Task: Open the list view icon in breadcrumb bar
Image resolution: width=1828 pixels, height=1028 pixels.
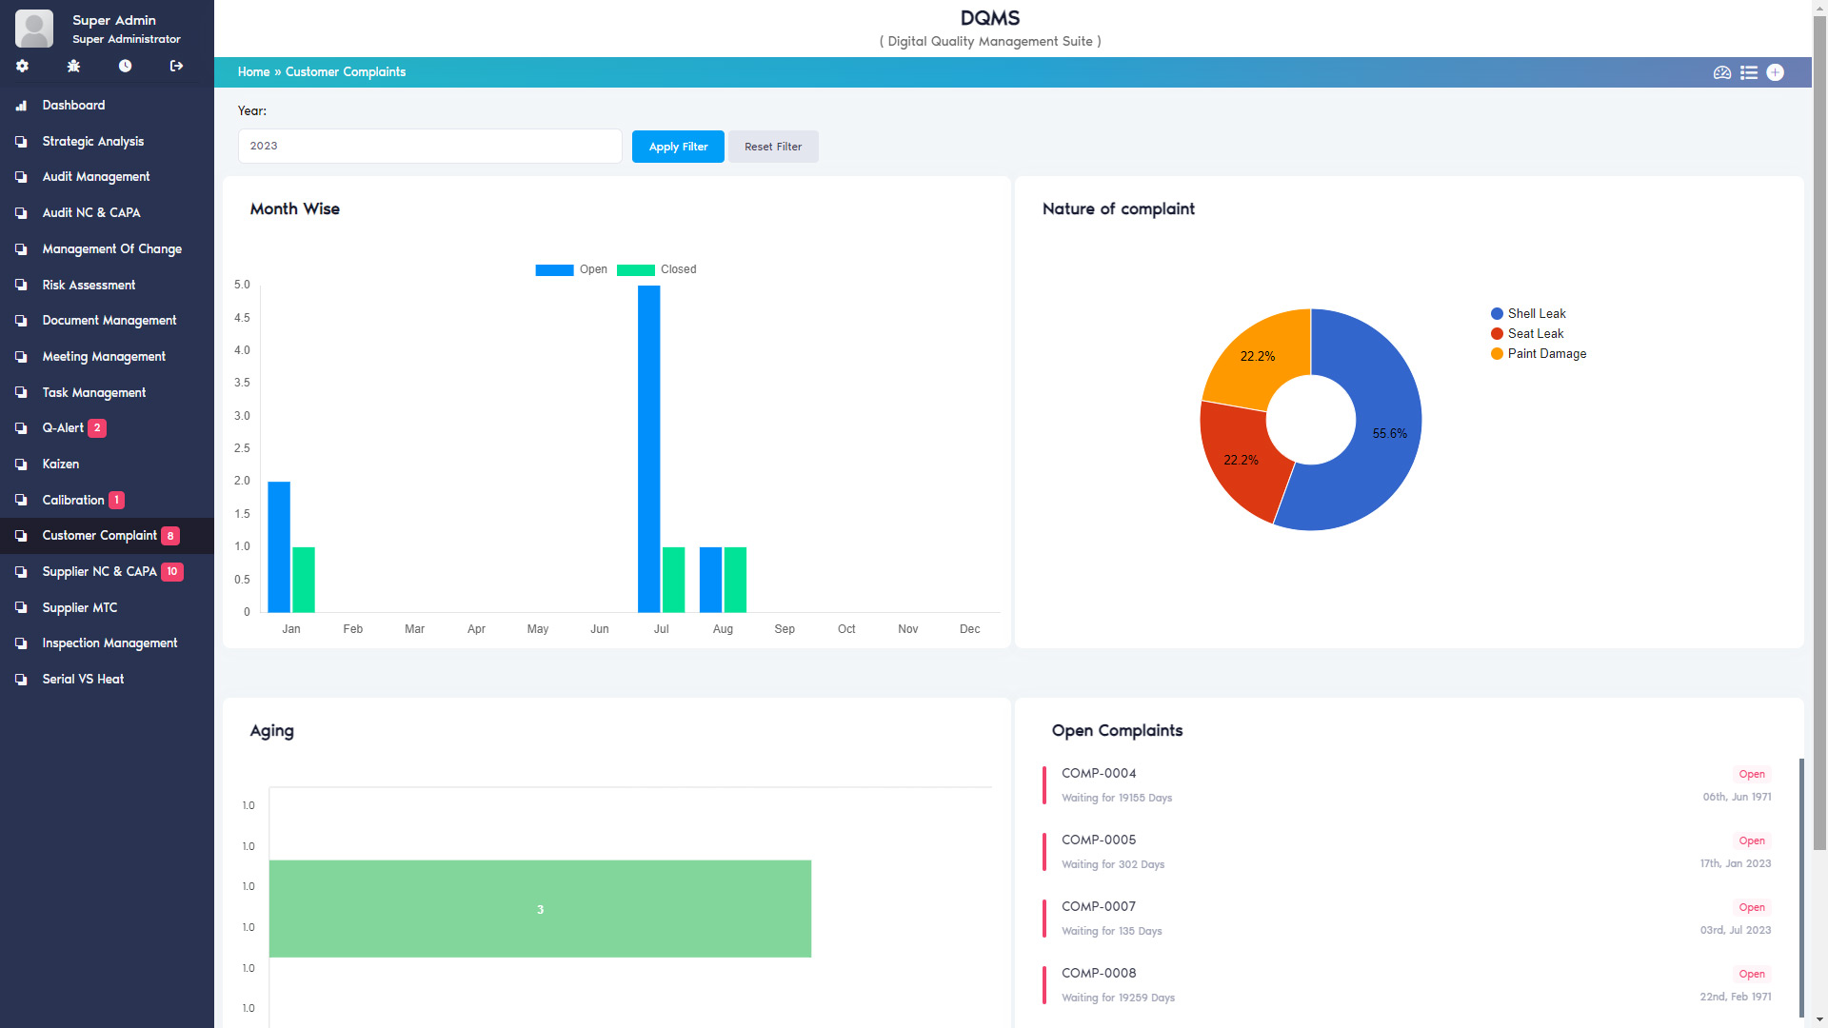Action: tap(1749, 72)
